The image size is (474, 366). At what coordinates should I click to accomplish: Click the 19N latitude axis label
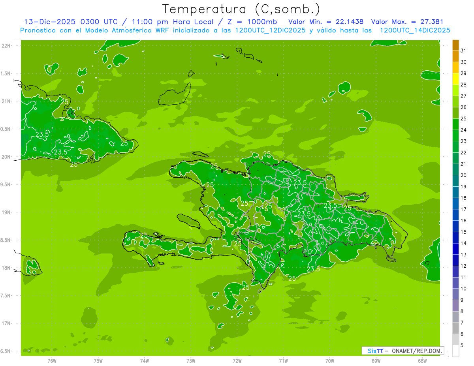[x=6, y=212]
